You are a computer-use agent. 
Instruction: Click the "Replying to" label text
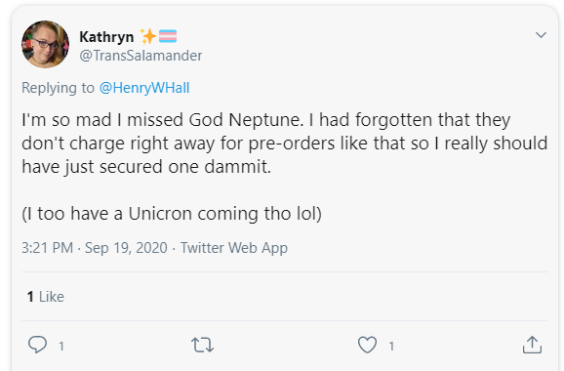pyautogui.click(x=58, y=88)
